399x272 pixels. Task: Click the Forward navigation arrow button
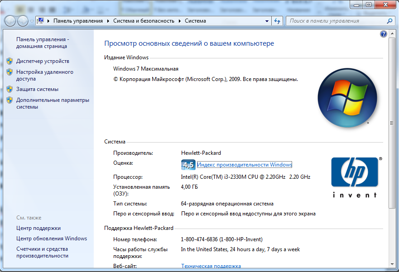pyautogui.click(x=22, y=21)
